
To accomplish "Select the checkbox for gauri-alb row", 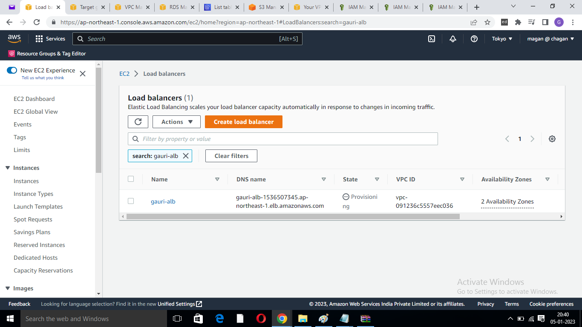I will point(131,201).
